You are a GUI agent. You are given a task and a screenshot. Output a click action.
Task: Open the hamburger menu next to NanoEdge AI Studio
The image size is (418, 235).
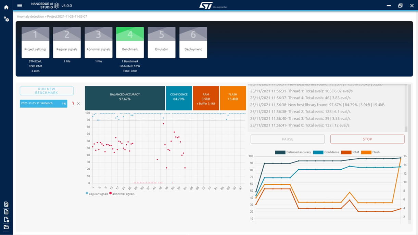tap(20, 5)
